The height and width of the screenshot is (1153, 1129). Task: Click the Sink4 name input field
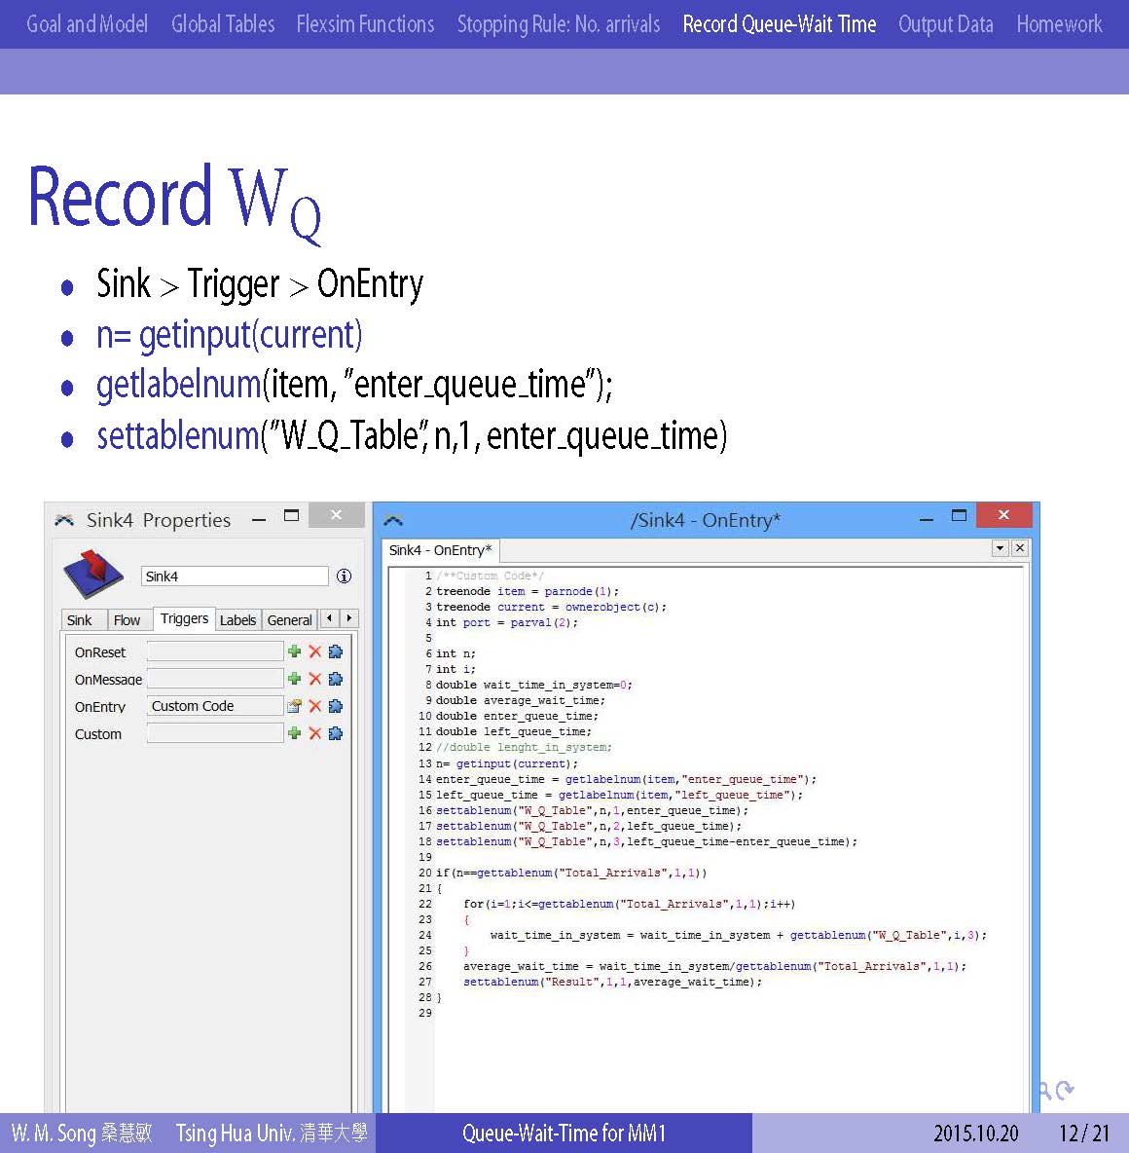(x=235, y=576)
